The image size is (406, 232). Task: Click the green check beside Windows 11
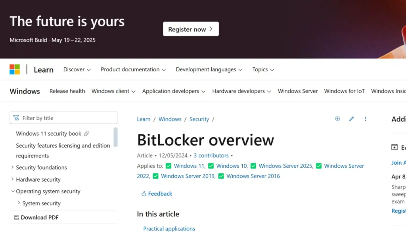[169, 166]
